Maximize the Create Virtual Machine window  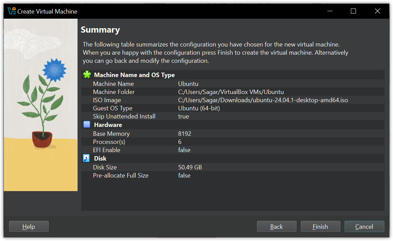pyautogui.click(x=353, y=11)
